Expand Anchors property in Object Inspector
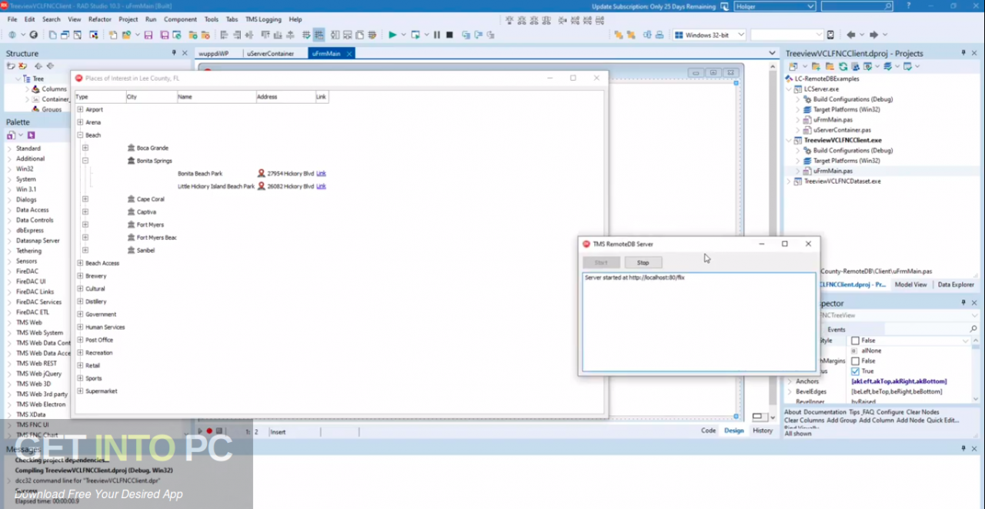 point(790,381)
